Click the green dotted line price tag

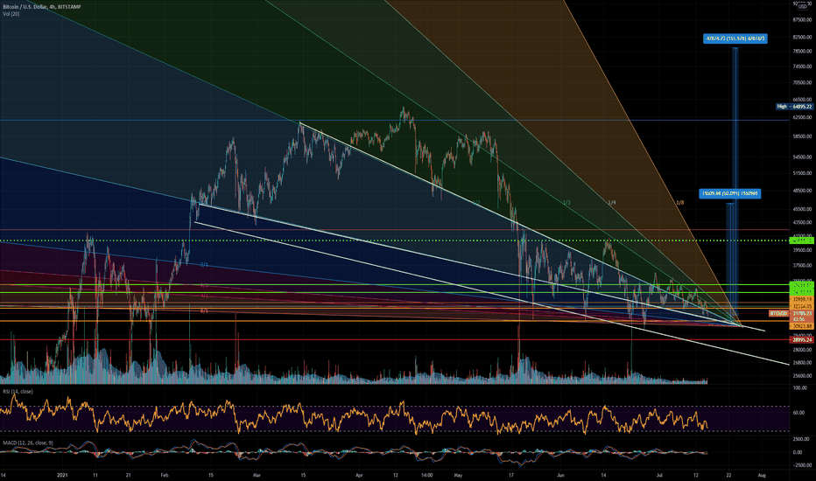click(x=801, y=240)
